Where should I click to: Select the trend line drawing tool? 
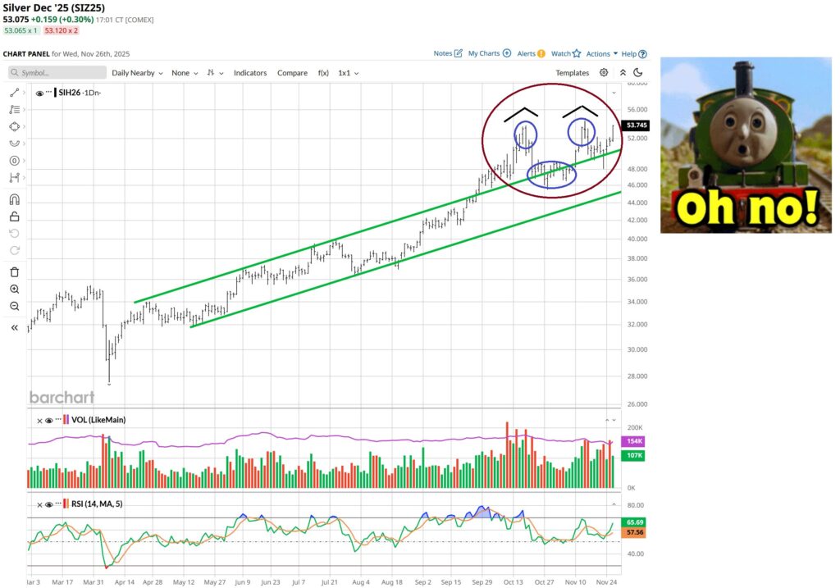click(x=14, y=92)
